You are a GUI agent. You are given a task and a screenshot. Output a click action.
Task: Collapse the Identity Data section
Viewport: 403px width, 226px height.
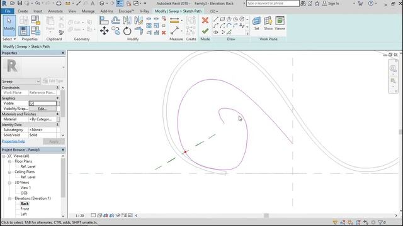tap(57, 124)
